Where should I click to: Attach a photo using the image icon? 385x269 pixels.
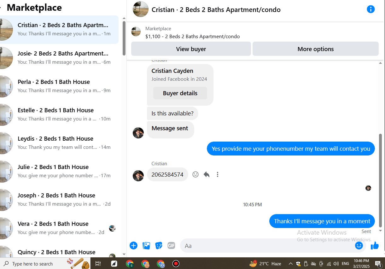pos(146,246)
